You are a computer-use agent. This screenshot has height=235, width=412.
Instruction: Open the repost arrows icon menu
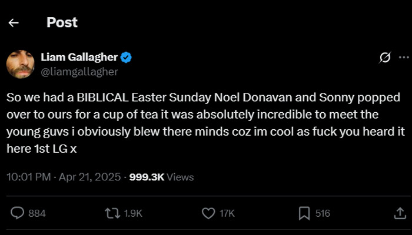[x=112, y=213]
